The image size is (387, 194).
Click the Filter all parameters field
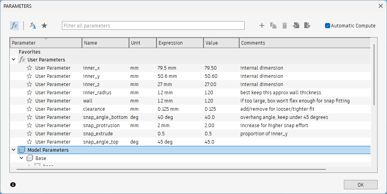point(153,25)
